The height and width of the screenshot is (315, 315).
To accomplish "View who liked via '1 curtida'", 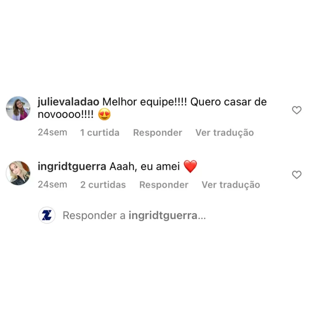I will 100,133.
